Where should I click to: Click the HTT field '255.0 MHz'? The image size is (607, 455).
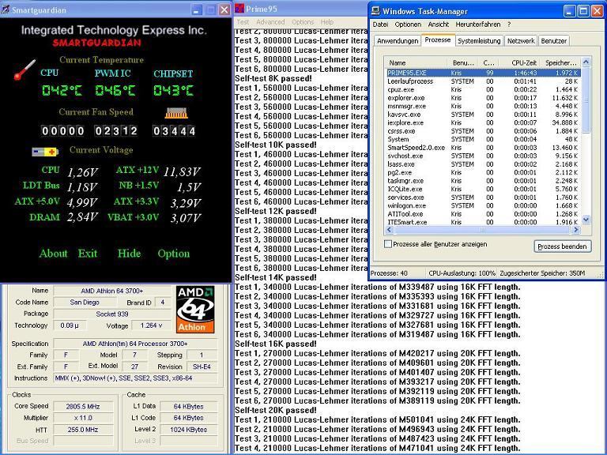click(x=83, y=430)
